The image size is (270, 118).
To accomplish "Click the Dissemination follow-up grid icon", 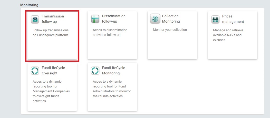I will tap(95, 19).
